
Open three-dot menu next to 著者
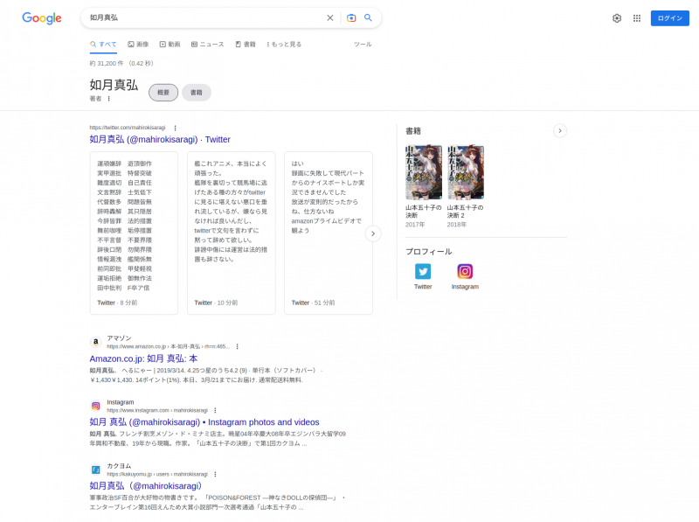tap(108, 99)
